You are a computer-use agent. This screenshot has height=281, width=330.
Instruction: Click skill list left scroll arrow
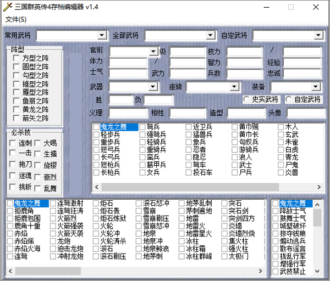(10, 271)
